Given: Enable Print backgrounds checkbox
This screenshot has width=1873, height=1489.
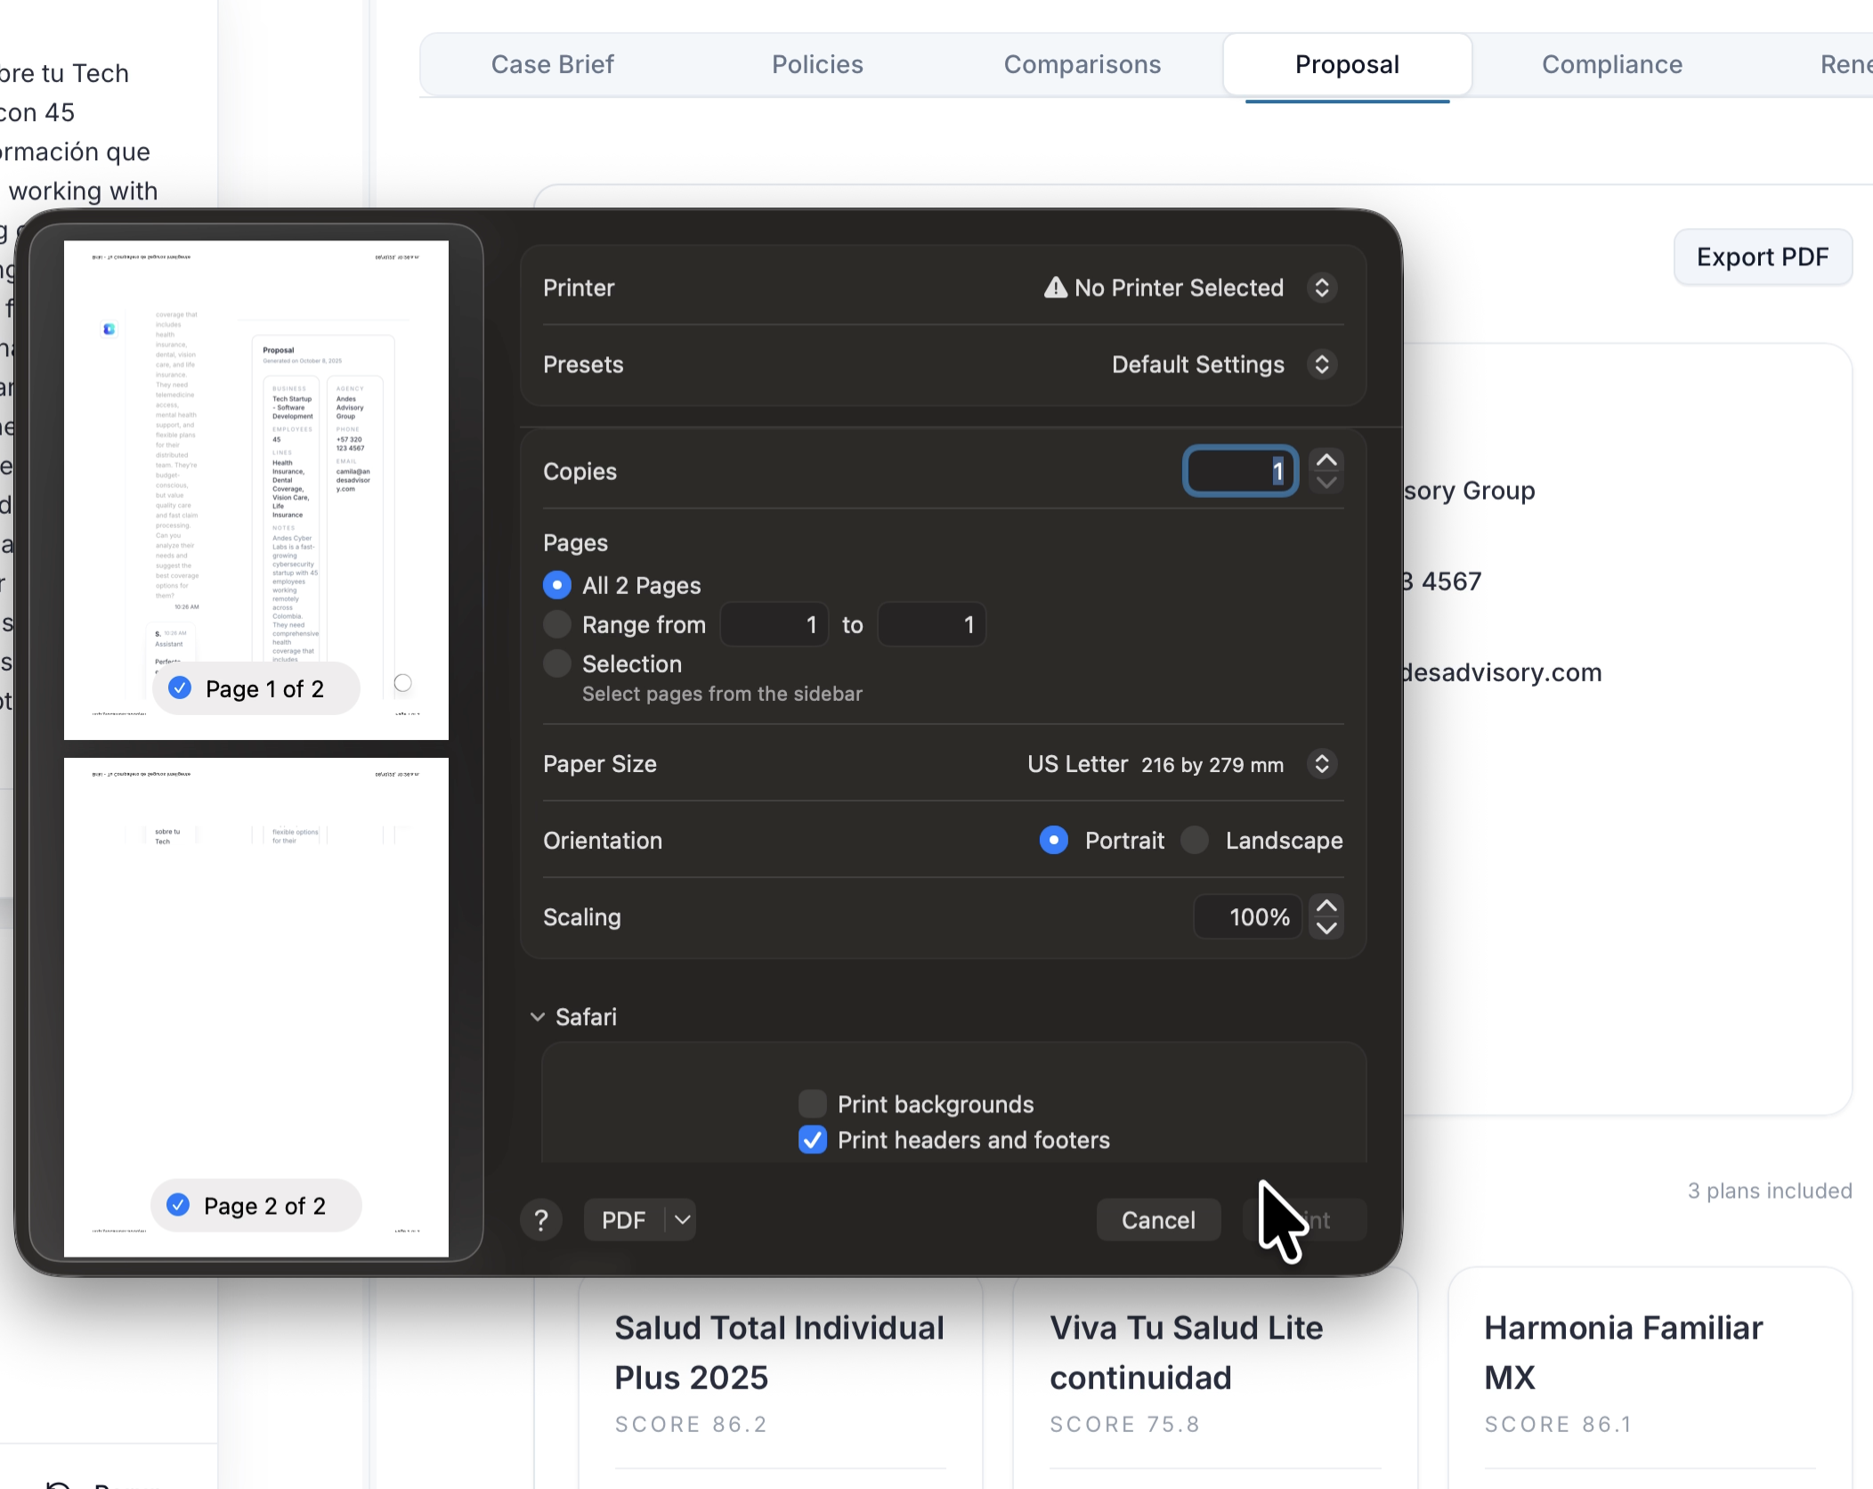Looking at the screenshot, I should 812,1104.
